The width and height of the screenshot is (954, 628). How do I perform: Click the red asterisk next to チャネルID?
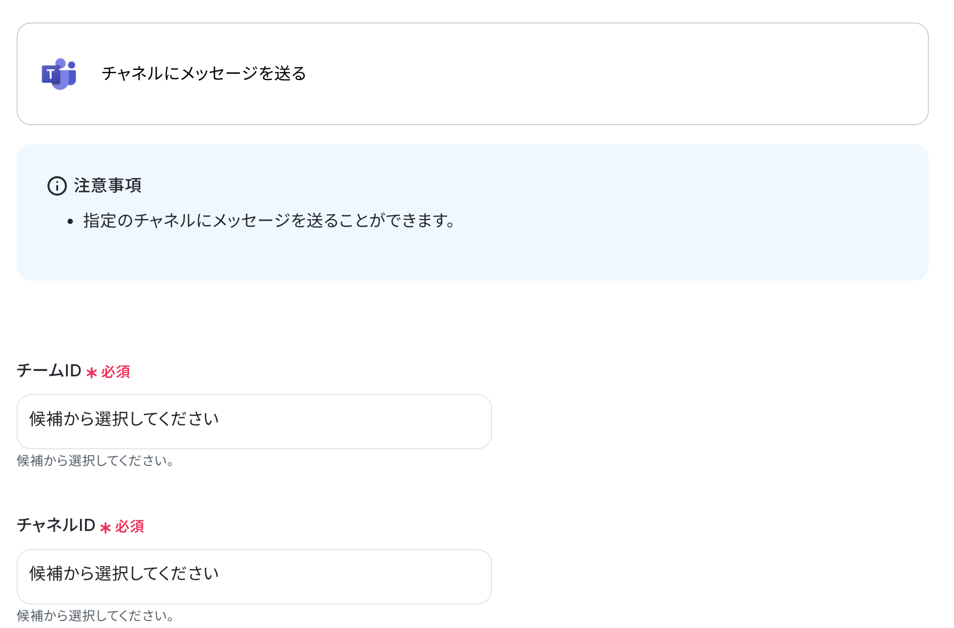coord(106,527)
